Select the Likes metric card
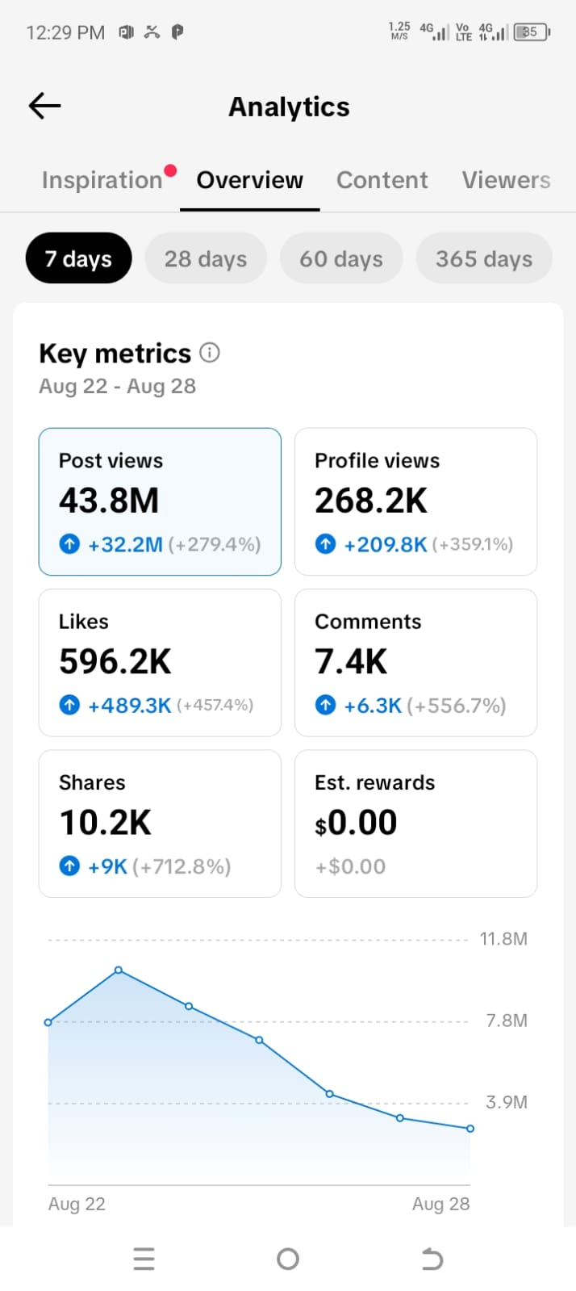The width and height of the screenshot is (576, 1291). (x=160, y=662)
